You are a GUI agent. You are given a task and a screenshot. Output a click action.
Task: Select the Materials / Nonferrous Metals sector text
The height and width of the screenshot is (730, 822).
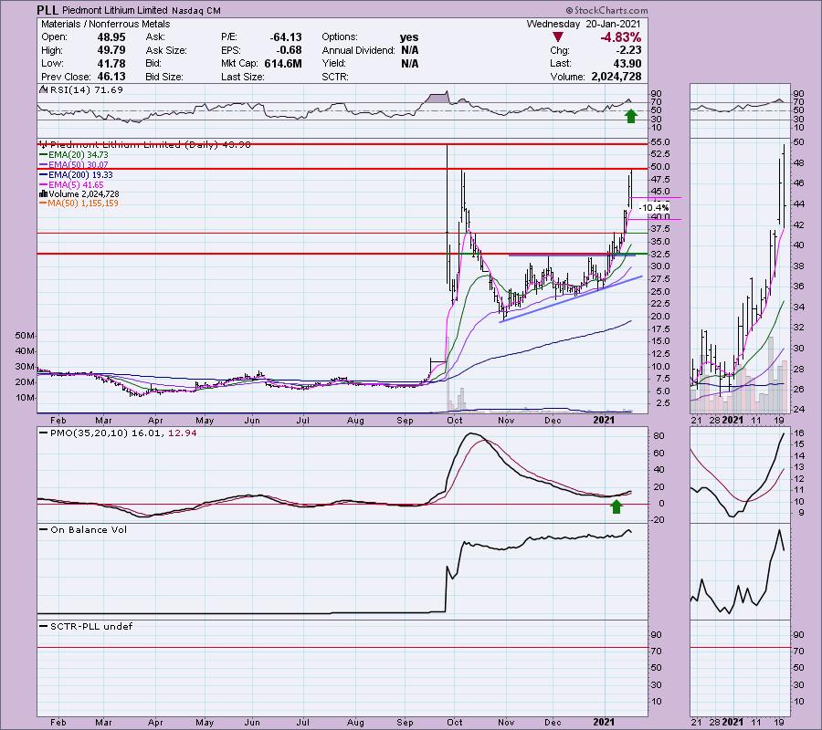[x=105, y=24]
